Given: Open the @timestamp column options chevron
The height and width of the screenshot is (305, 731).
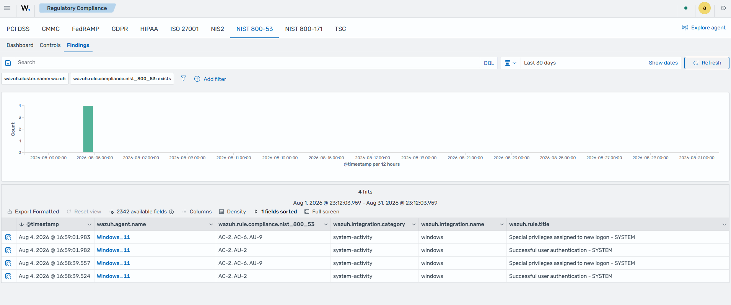Looking at the screenshot, I should (89, 224).
